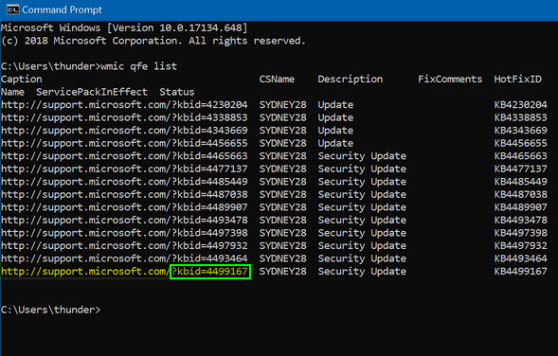Click the HotFixID column header
This screenshot has width=558, height=356.
click(x=518, y=79)
